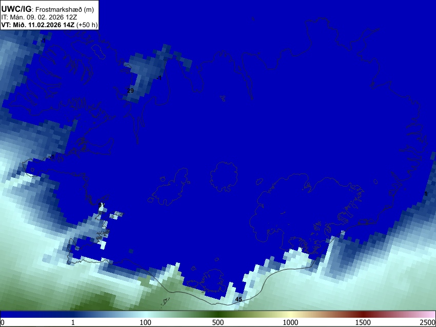Click the colorbar tick label 100
Viewport: 436px width, 327px height.
[x=145, y=322]
